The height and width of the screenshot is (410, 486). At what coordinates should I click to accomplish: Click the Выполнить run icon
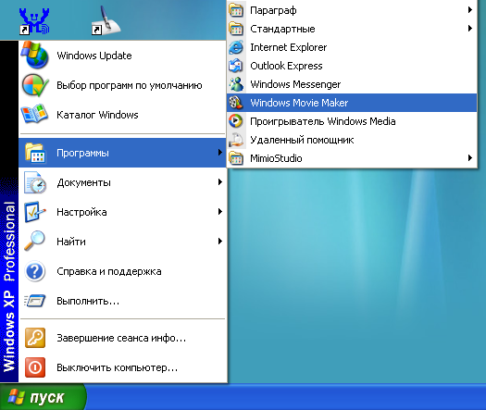click(x=35, y=301)
